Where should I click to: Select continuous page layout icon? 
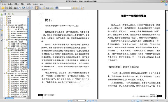point(135,101)
